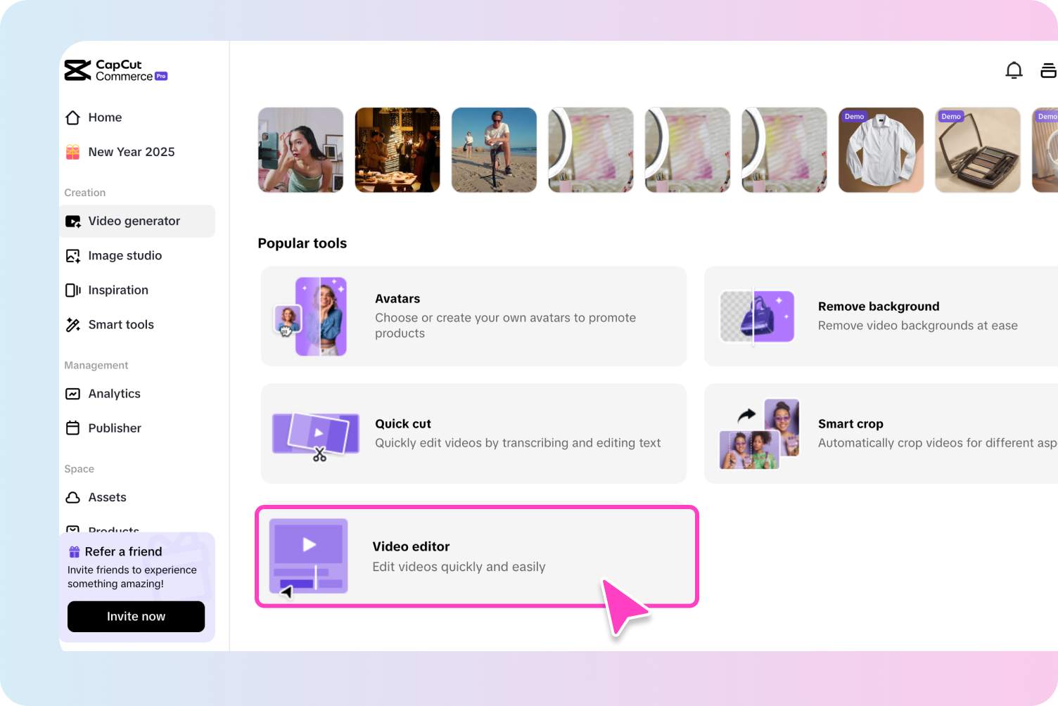Click the Avatars tool illustration

pos(310,316)
